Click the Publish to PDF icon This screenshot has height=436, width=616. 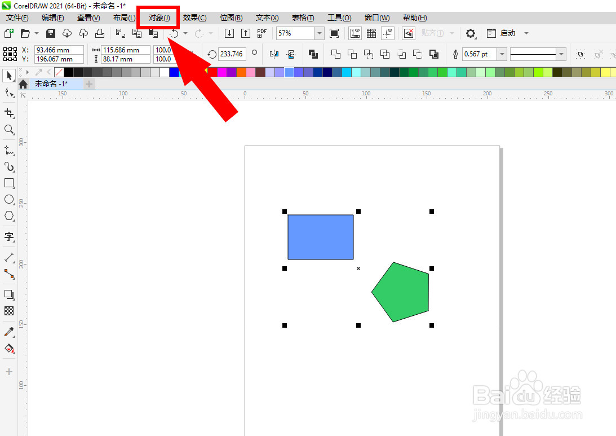pyautogui.click(x=262, y=33)
